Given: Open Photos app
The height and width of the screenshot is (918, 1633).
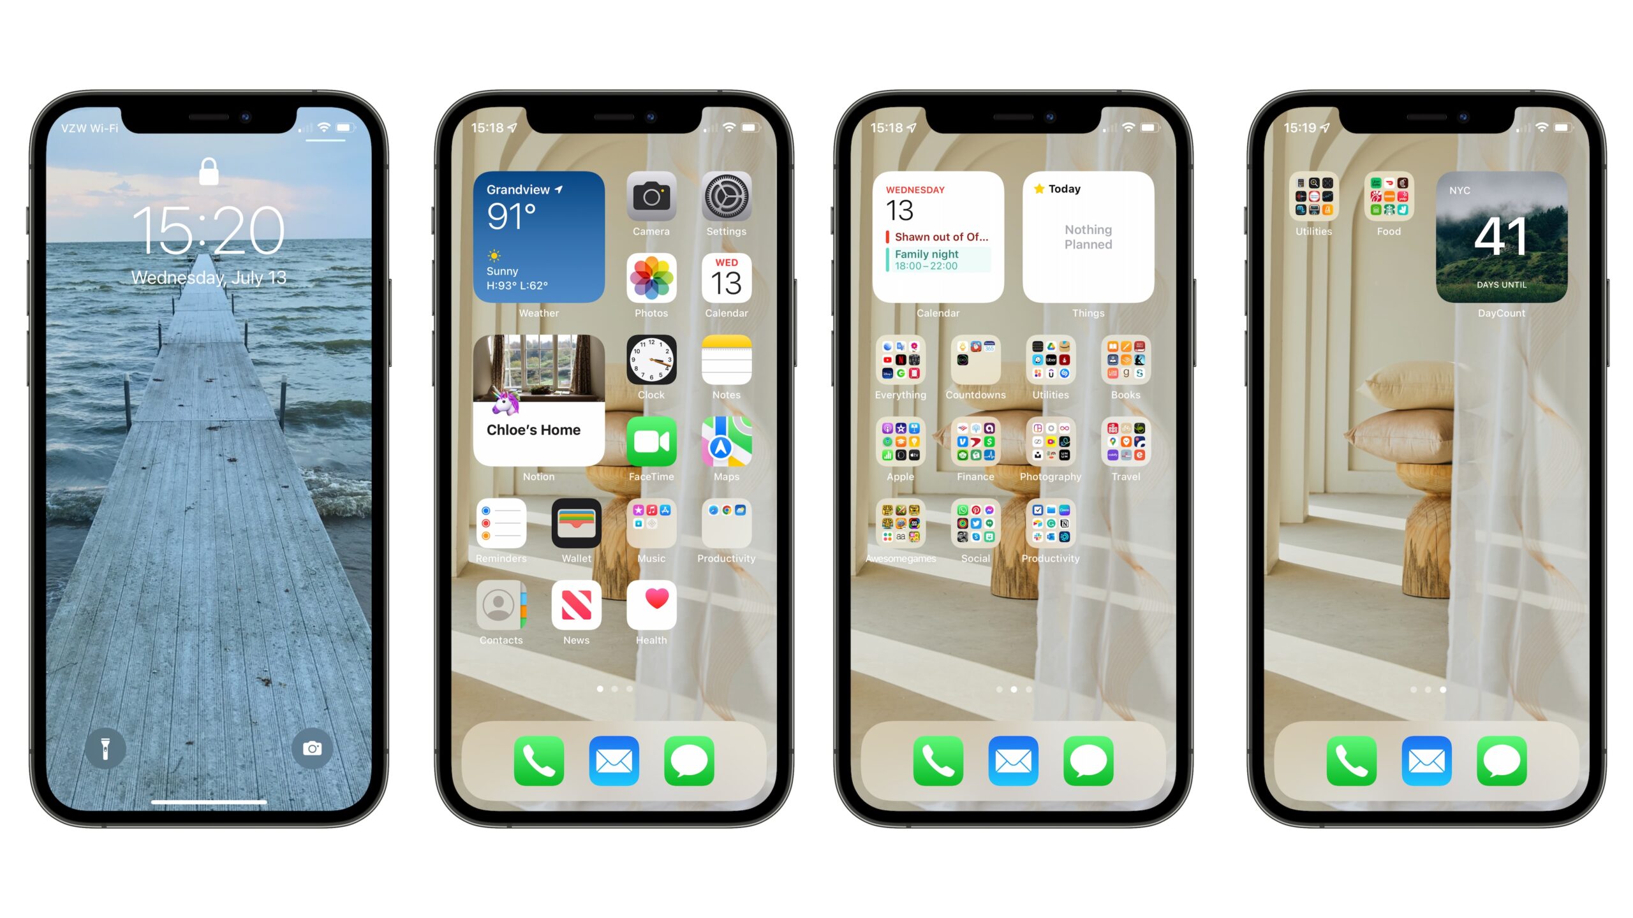Looking at the screenshot, I should (649, 284).
